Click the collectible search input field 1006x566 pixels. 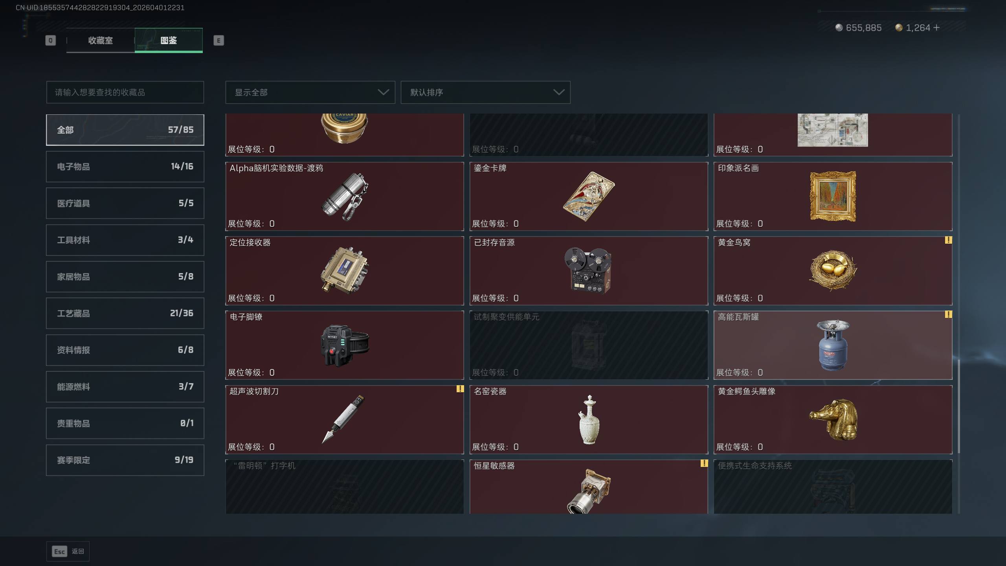click(125, 92)
